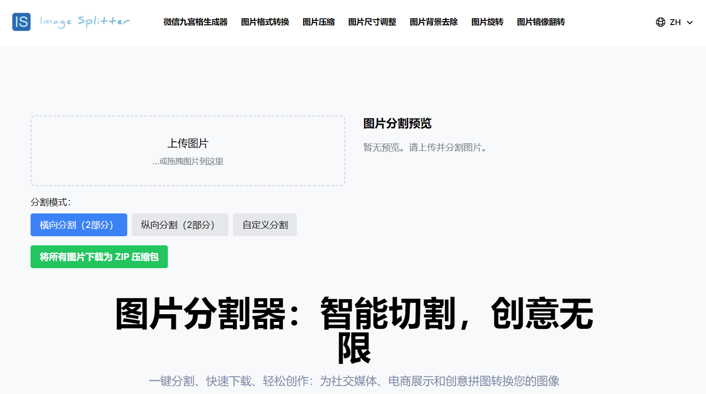Choose the 自定义分割 mode
Image resolution: width=706 pixels, height=394 pixels.
point(265,225)
